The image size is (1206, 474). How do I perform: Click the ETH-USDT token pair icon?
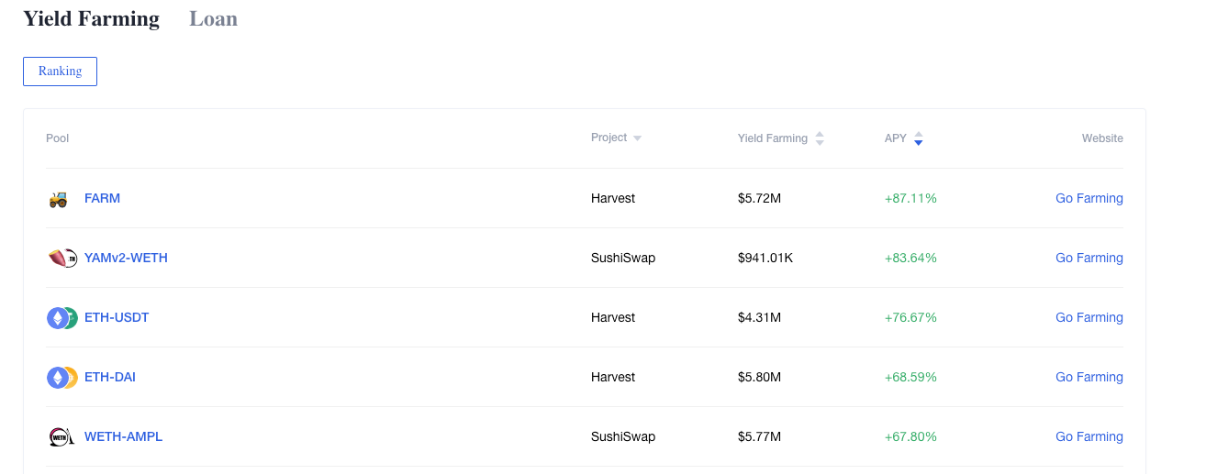[x=62, y=318]
